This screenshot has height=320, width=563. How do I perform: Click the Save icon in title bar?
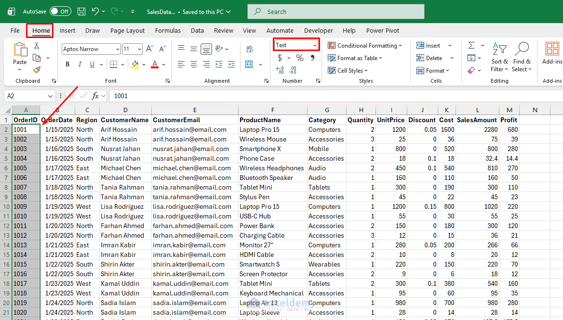81,12
